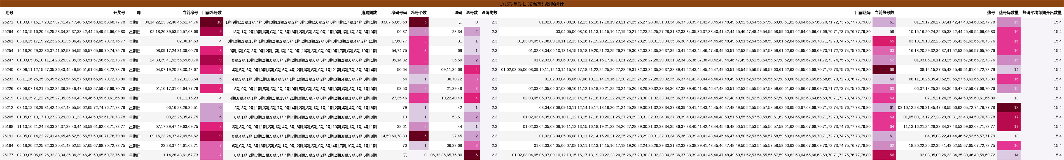Click the dark 温号数 cell showing 6
Image resolution: width=1064 pixels, height=160 pixels.
click(x=472, y=155)
